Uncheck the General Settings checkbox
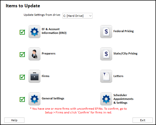 pos(22,99)
